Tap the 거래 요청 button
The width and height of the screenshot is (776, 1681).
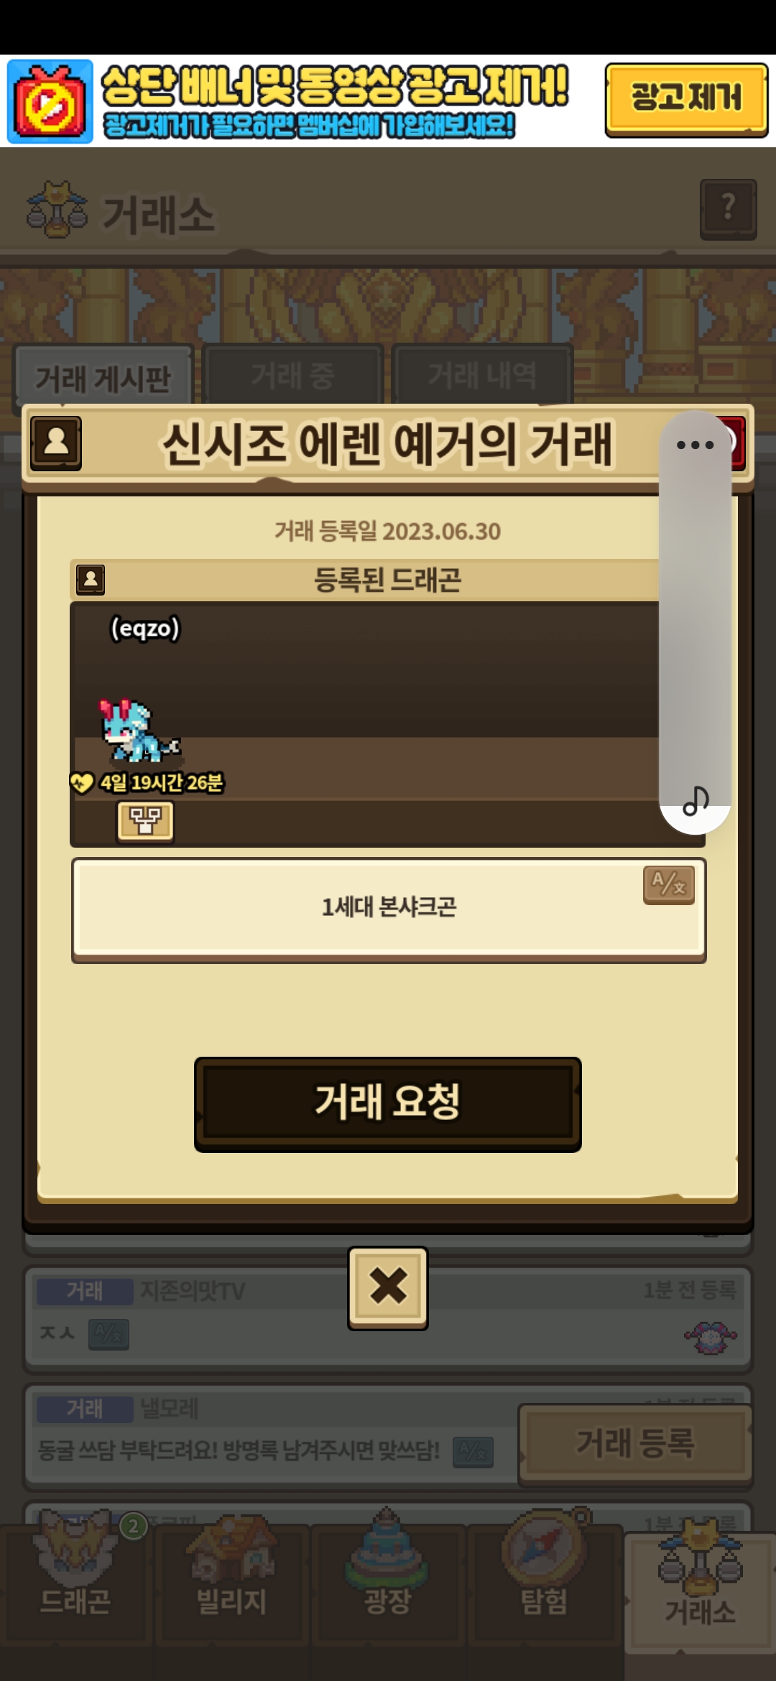(x=388, y=1104)
